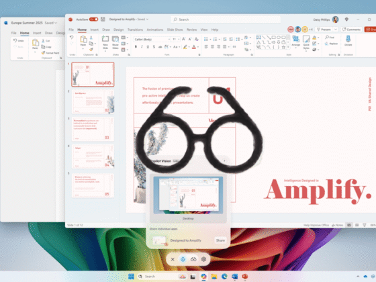Open the Shape Outline dropdown arrow

click(x=318, y=44)
